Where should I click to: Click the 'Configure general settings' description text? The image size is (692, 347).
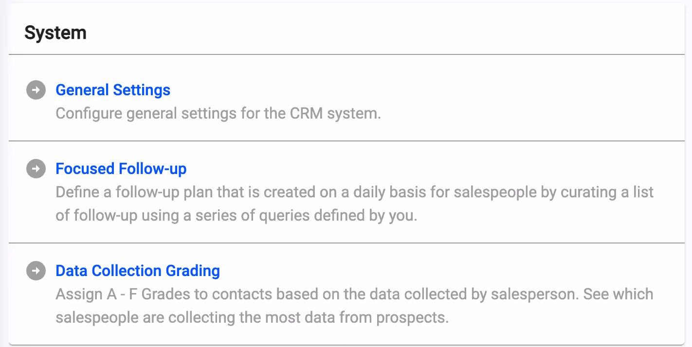pos(218,113)
